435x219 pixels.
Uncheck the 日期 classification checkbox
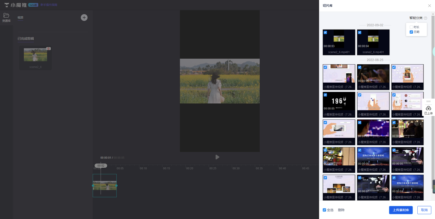(411, 32)
